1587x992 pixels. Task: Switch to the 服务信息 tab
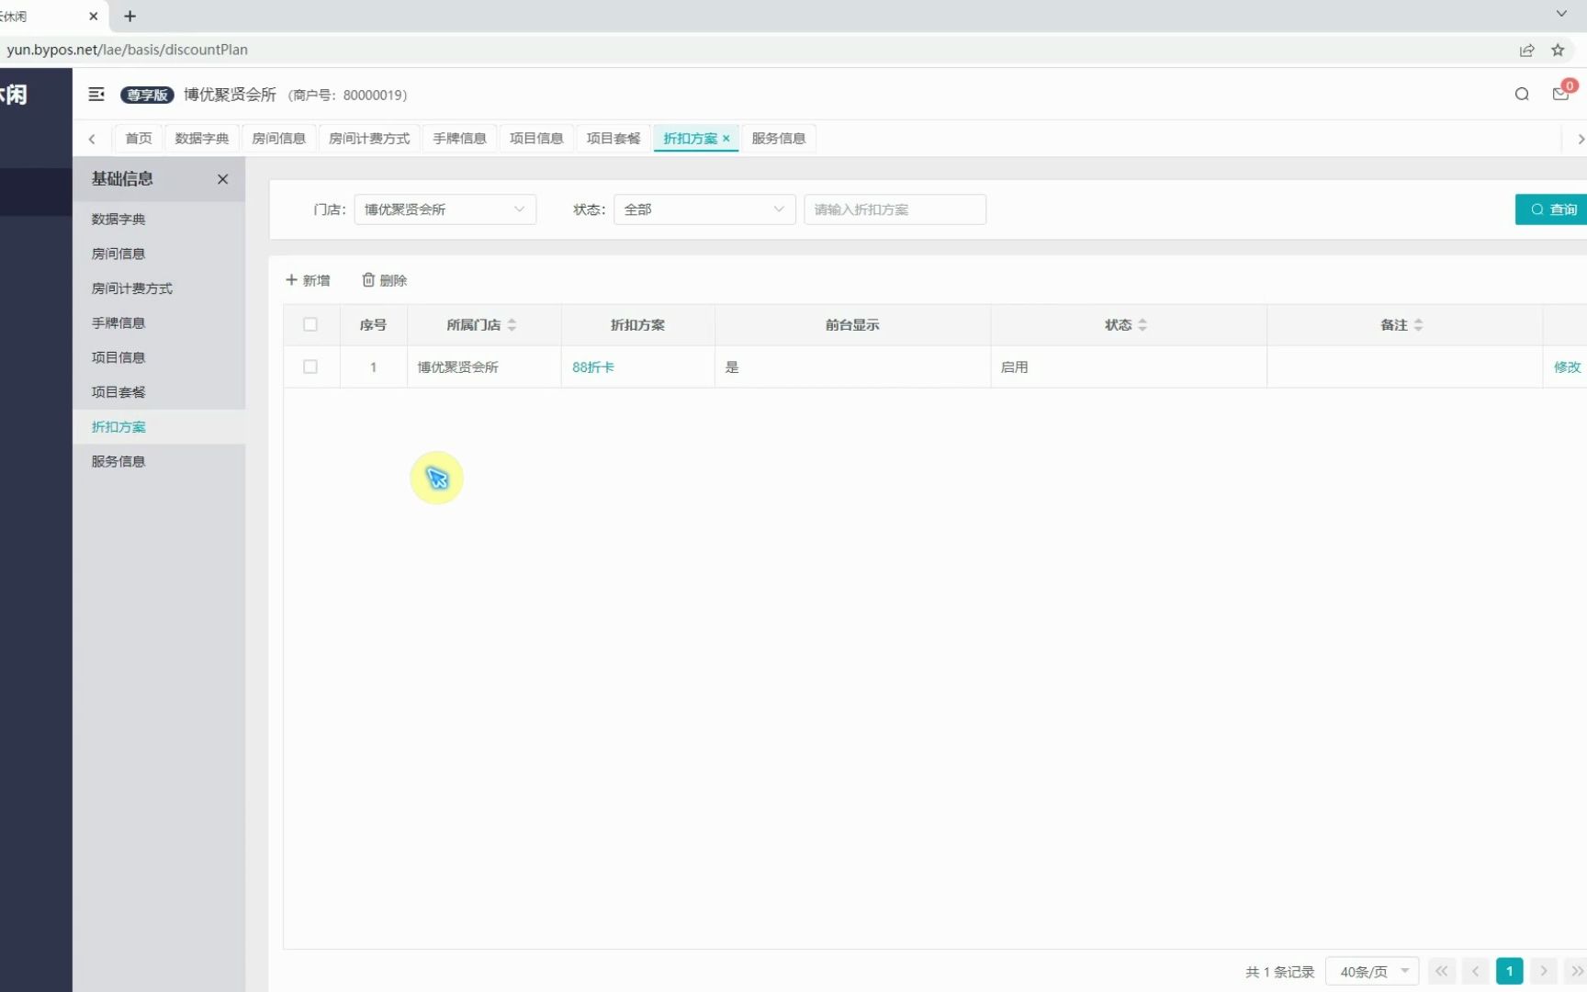coord(778,139)
